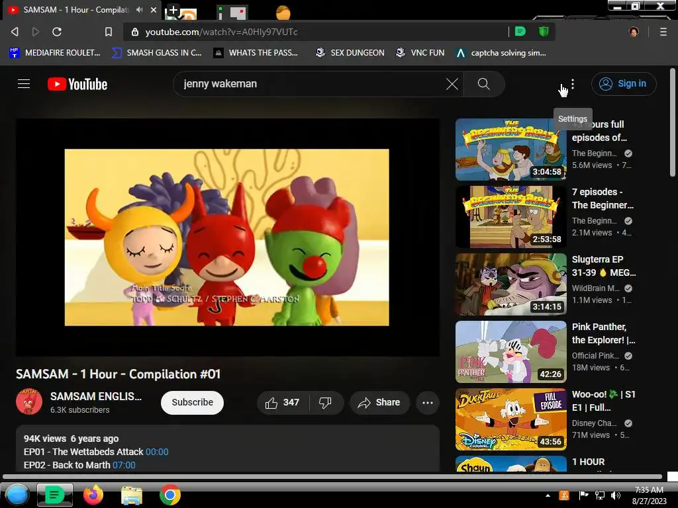
Task: Open the Beginner's Bible 2:53:58 thumbnail
Action: tap(510, 217)
